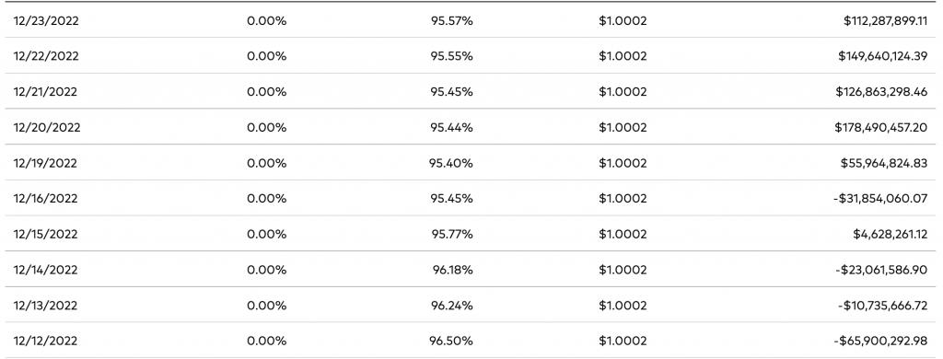The width and height of the screenshot is (943, 359).
Task: Click the $55,964,824.83 amount
Action: pyautogui.click(x=884, y=163)
